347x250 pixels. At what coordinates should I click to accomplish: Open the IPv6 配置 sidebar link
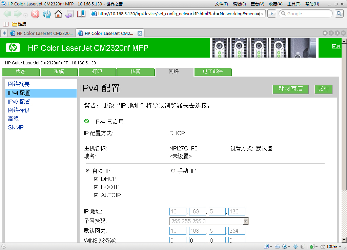coord(19,102)
